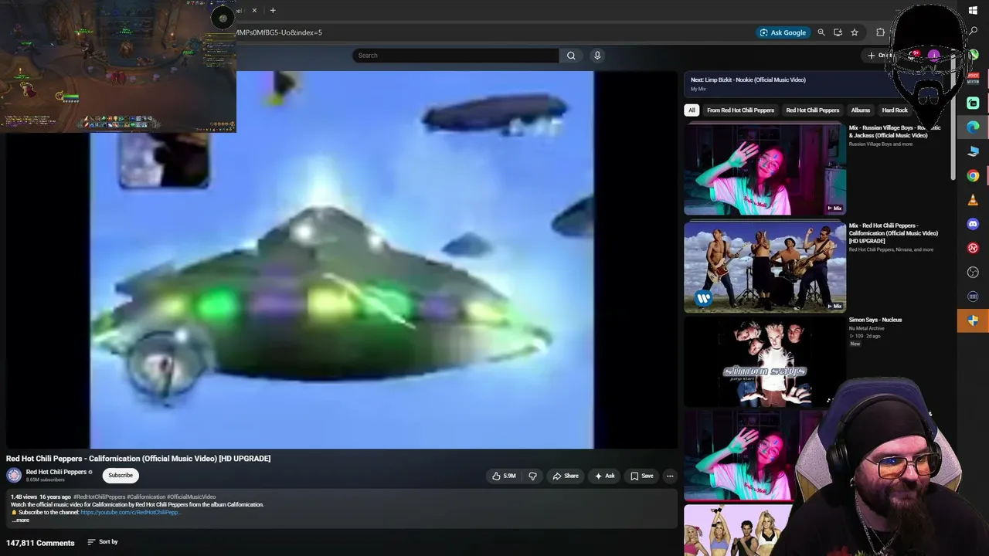Bookmark this page with the star icon
Viewport: 989px width, 556px height.
pos(855,32)
